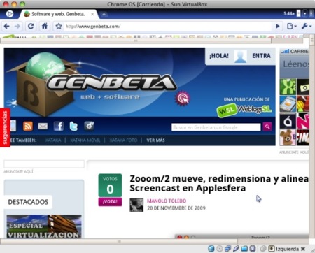This screenshot has width=315, height=253.
Task: Click the browser forward arrow
Action: 17,26
